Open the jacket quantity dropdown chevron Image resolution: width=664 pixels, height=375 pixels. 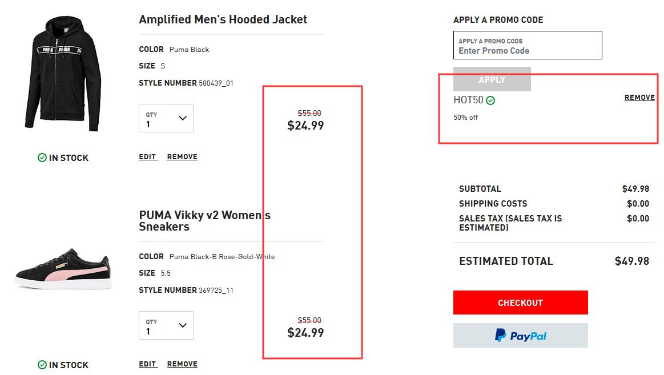click(183, 118)
